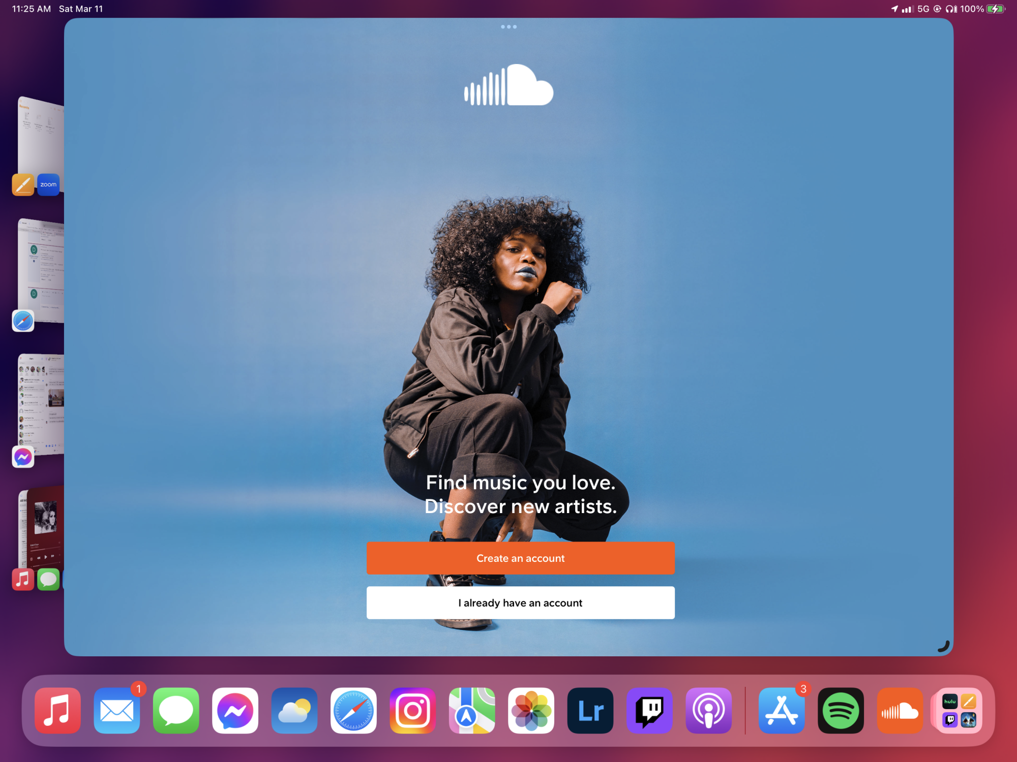
Task: Open Apple Maps in dock
Action: (x=471, y=710)
